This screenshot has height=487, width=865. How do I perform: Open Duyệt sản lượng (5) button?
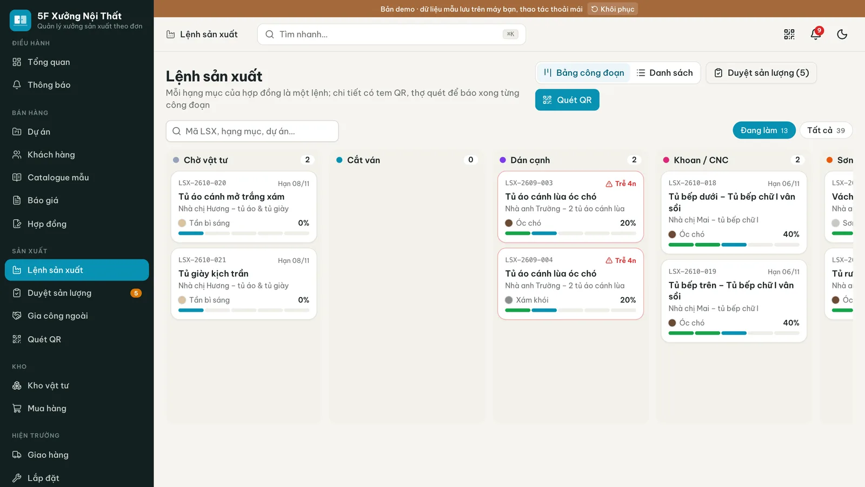coord(761,73)
